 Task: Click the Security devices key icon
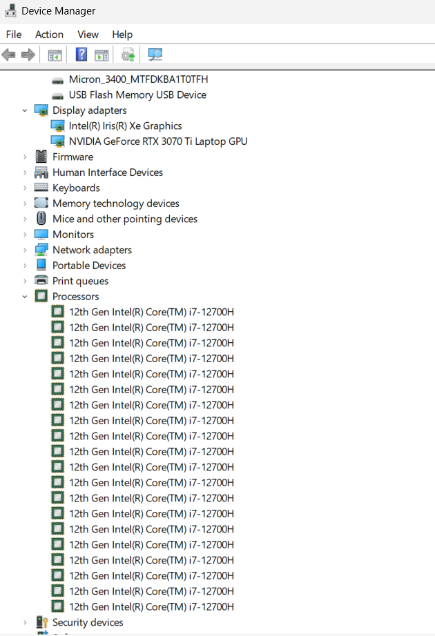[x=42, y=622]
